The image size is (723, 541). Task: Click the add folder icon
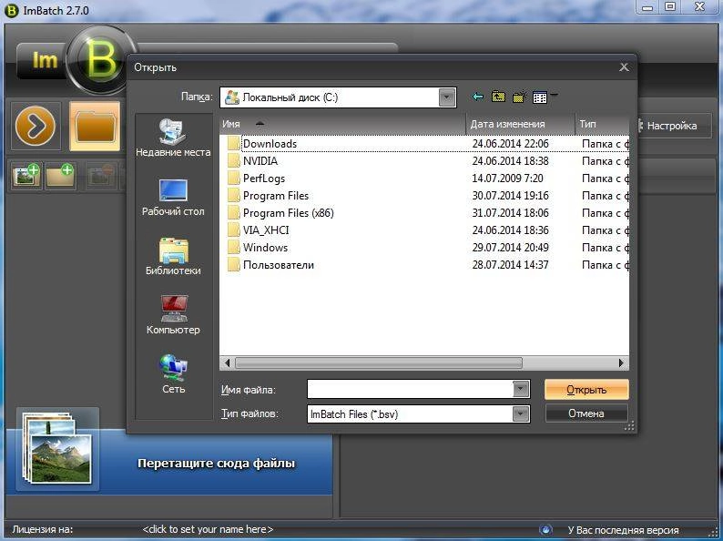[x=60, y=176]
